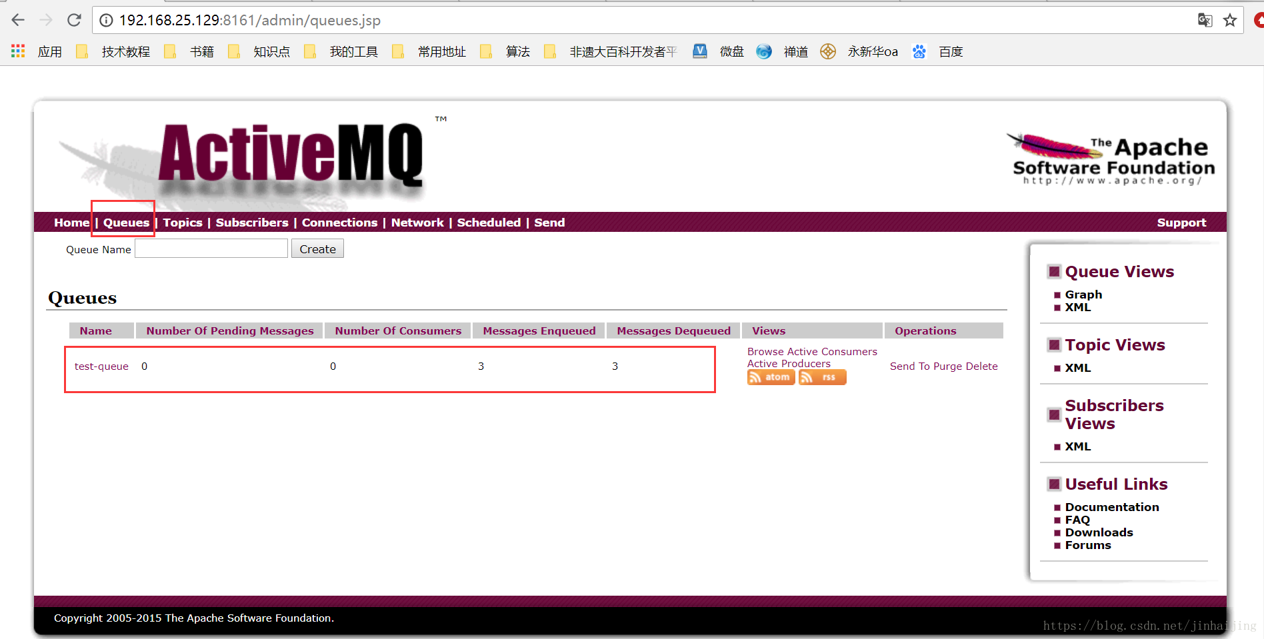The height and width of the screenshot is (639, 1264).
Task: Open the 百度 bookmark
Action: (937, 51)
